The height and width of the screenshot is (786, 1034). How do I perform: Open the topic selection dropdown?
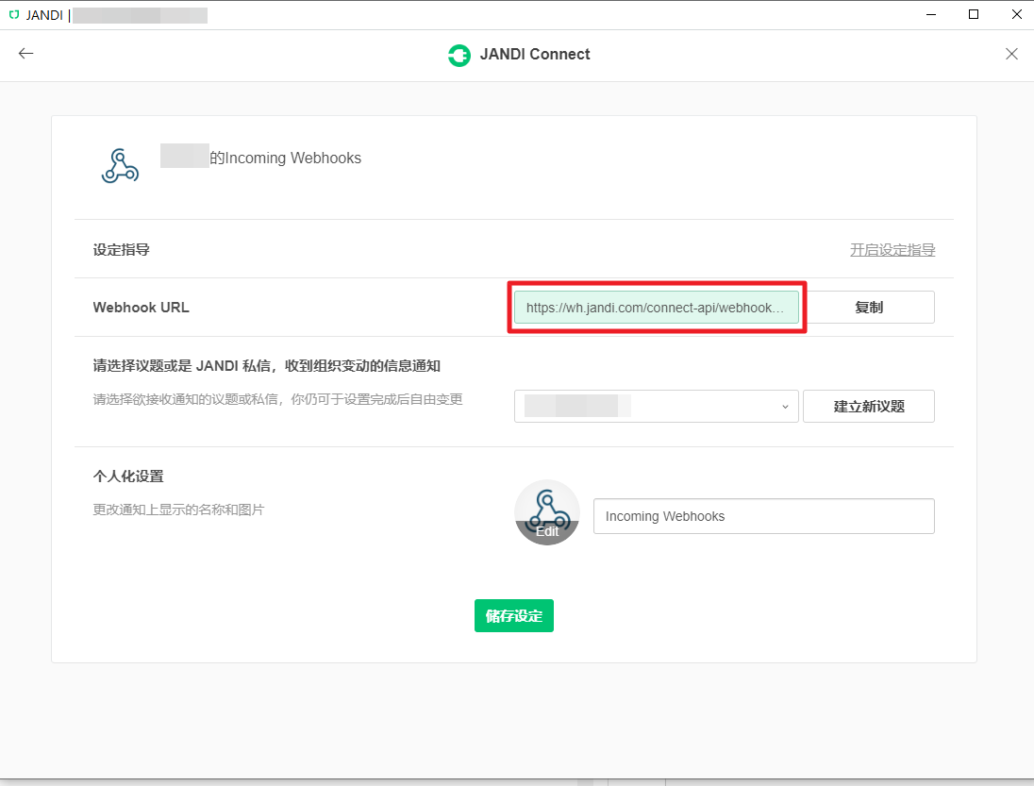tap(656, 406)
